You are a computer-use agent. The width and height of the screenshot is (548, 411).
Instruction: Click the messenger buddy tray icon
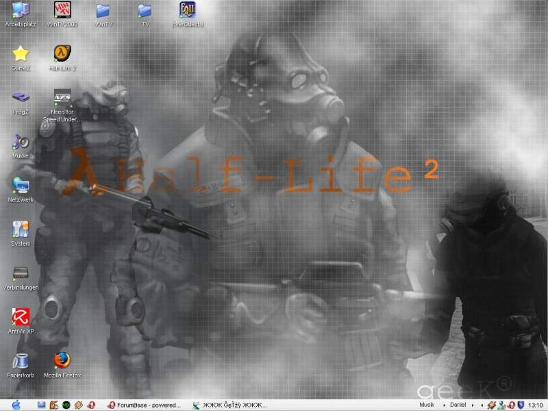tap(501, 405)
